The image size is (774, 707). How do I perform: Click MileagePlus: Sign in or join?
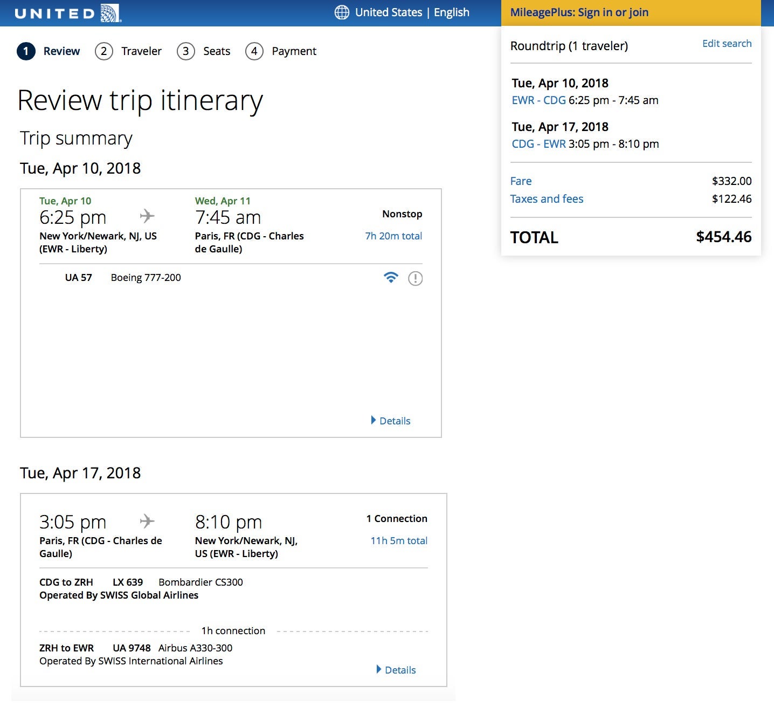(x=579, y=12)
